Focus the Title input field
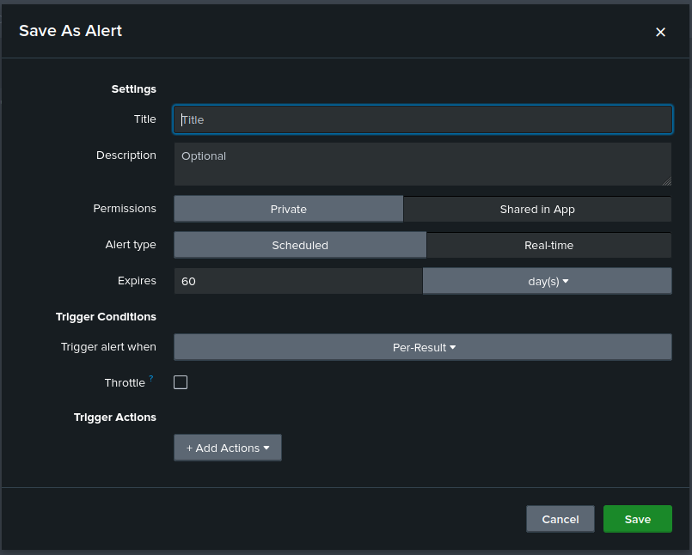692x555 pixels. pos(423,119)
